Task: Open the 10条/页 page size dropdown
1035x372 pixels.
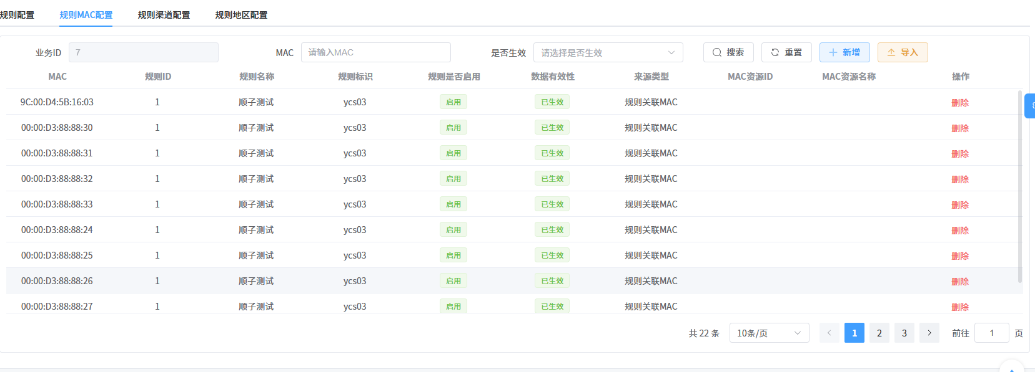Action: point(770,333)
